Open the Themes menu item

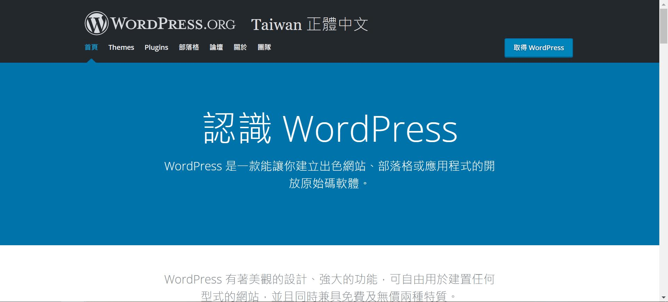click(x=121, y=47)
